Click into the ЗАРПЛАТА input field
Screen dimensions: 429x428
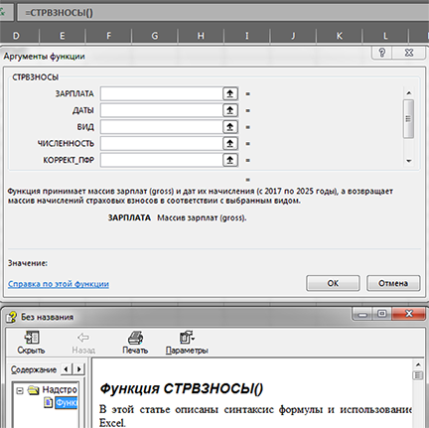(x=162, y=93)
